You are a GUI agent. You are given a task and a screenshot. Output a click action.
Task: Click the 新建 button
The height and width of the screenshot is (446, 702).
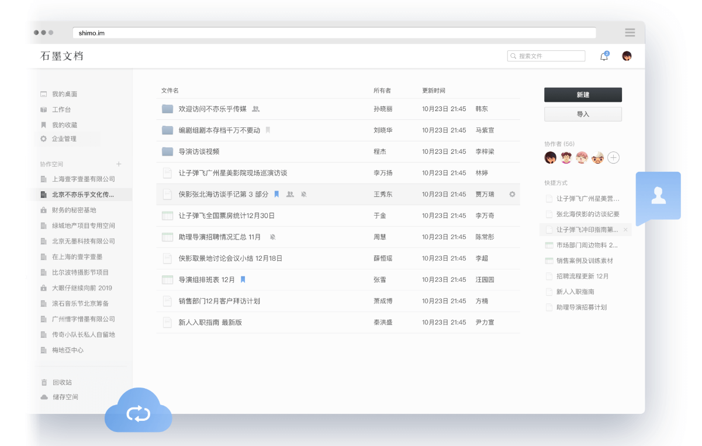[x=583, y=95]
